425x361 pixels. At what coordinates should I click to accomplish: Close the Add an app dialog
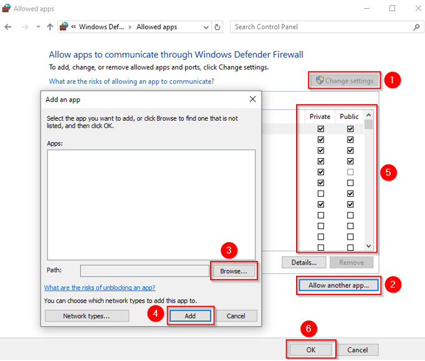pyautogui.click(x=252, y=99)
